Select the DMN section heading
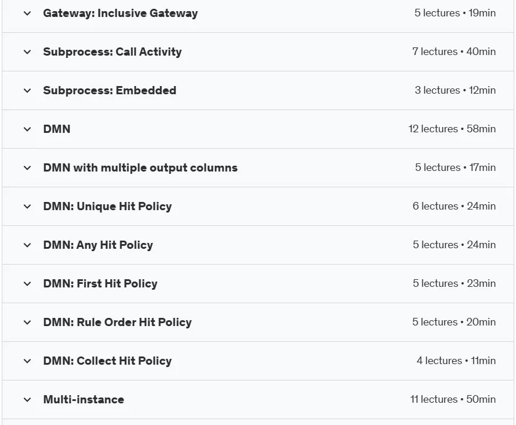516x425 pixels. tap(57, 129)
